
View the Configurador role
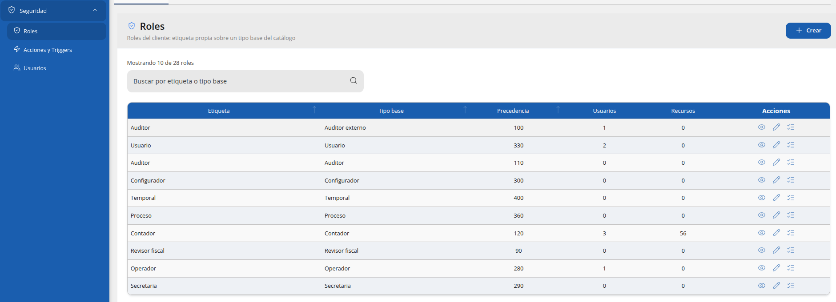[762, 180]
